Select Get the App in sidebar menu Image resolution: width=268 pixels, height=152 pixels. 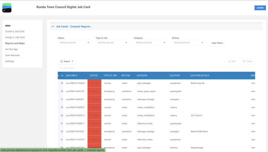(x=12, y=49)
